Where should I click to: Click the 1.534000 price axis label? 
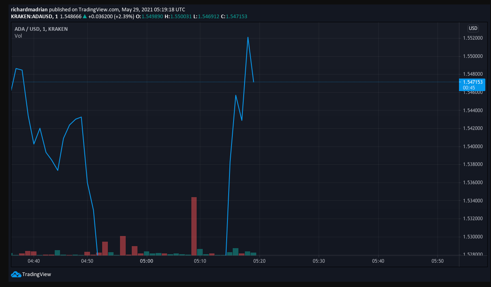coord(472,200)
